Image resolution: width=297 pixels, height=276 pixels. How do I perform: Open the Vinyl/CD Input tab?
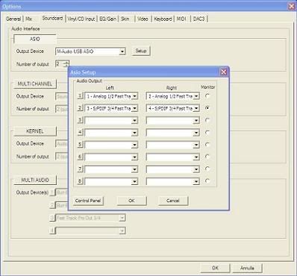[x=81, y=19]
